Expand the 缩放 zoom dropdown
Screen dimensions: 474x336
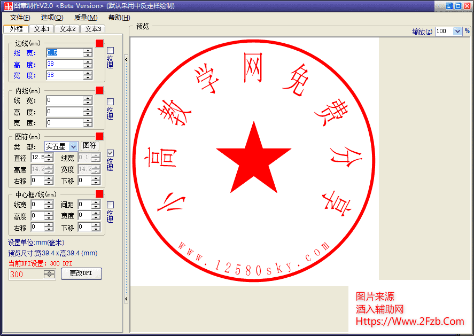click(457, 32)
